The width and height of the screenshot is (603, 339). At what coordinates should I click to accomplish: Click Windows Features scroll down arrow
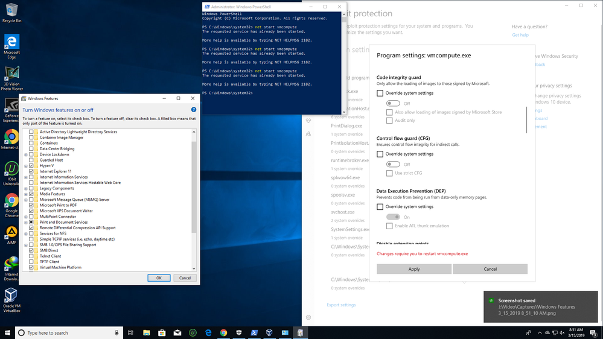(x=194, y=268)
